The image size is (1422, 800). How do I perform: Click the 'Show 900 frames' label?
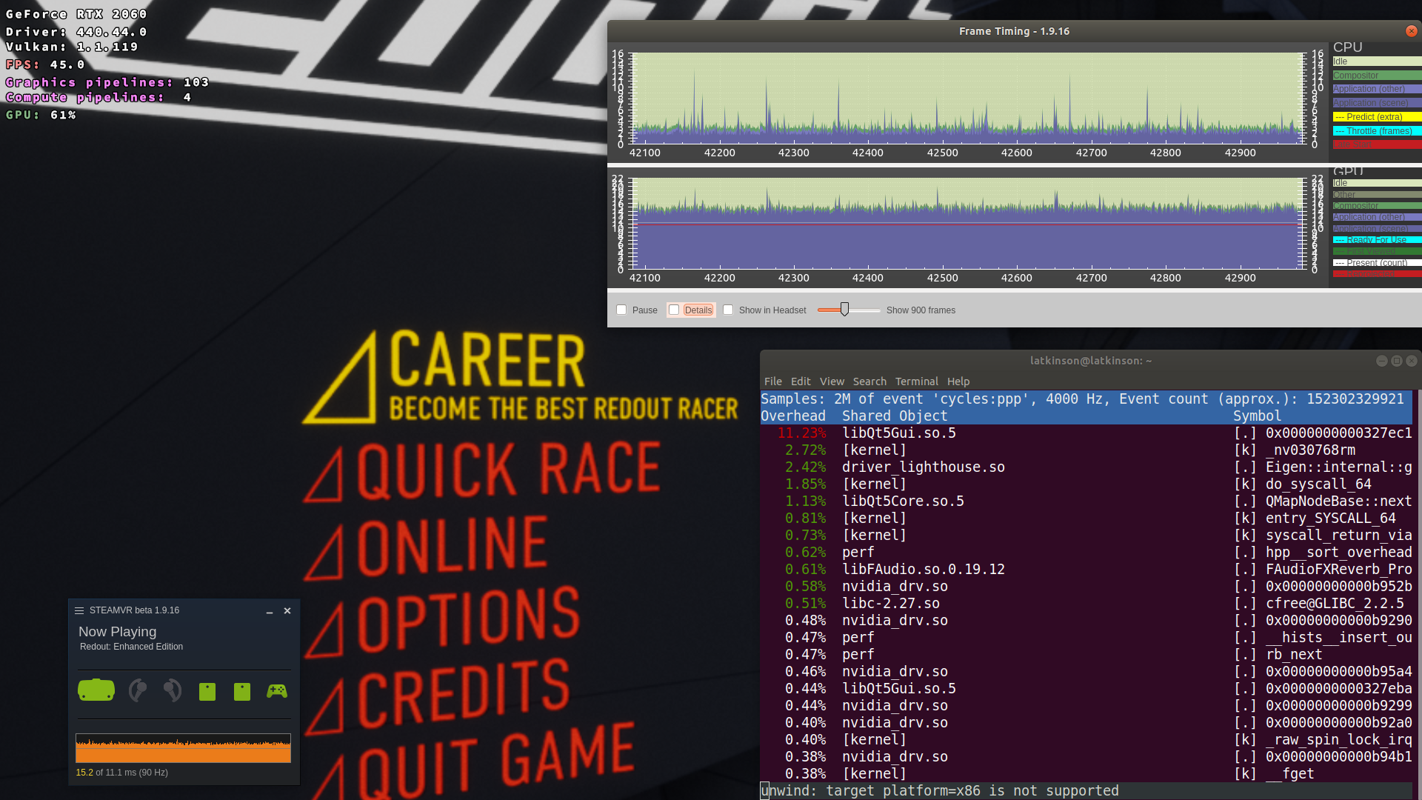click(x=921, y=310)
